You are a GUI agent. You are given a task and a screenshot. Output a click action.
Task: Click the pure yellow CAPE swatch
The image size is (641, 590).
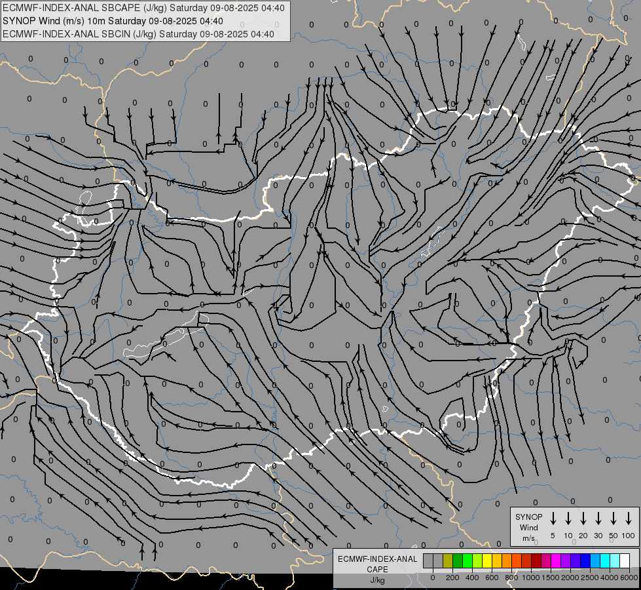tap(487, 560)
